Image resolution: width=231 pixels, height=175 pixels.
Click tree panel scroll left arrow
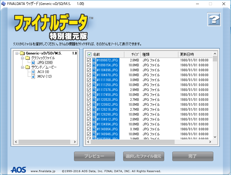[x=16, y=142]
